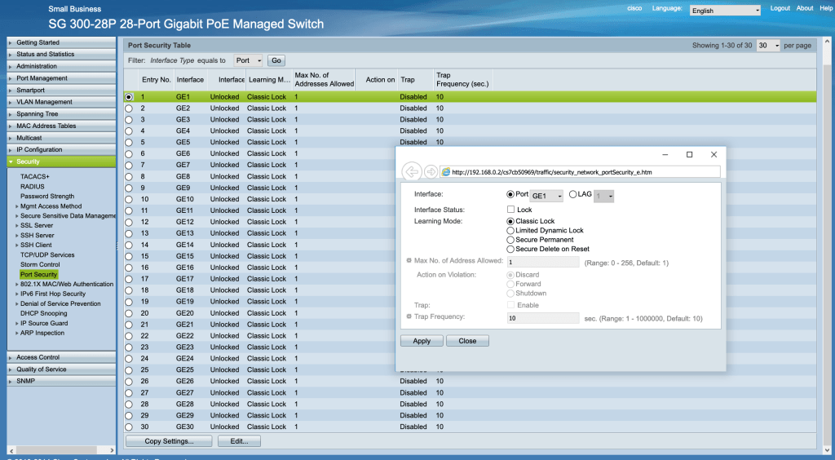Click the Copy Settings button
The image size is (835, 460).
point(169,441)
